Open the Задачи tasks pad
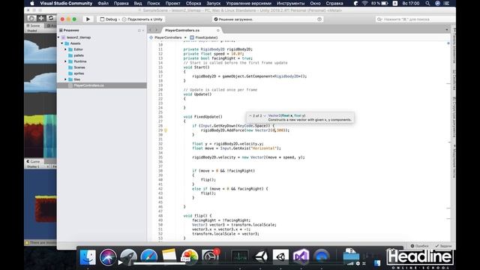 [x=443, y=246]
